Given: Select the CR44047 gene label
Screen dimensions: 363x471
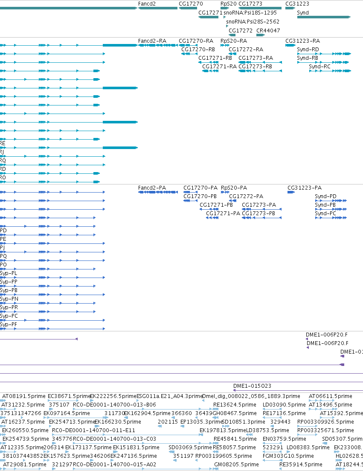Looking at the screenshot, I should point(268,31).
